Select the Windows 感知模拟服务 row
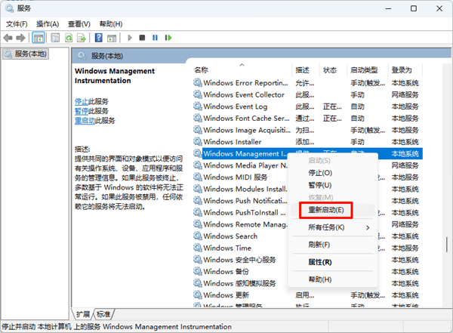The height and width of the screenshot is (333, 453). click(240, 283)
